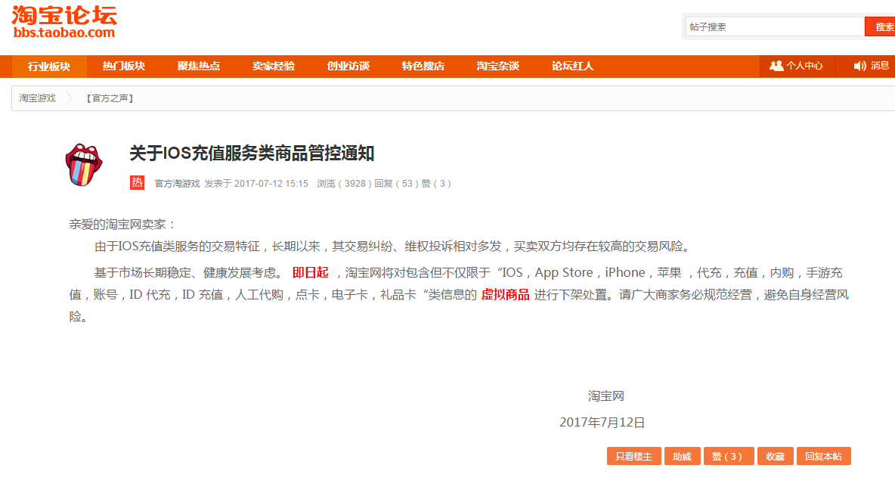Click the 浏览 (3928) view count

point(344,183)
